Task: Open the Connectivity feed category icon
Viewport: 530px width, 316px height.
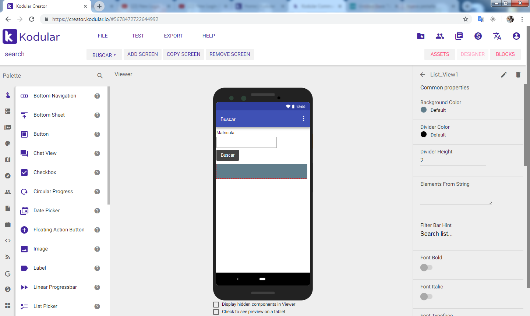Action: (x=8, y=257)
